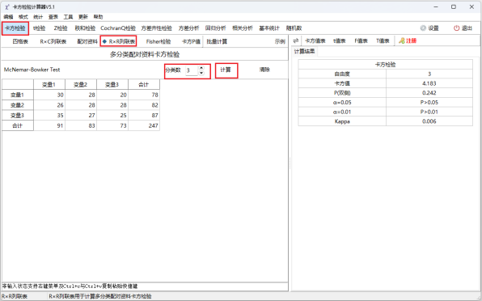Click the key icon beside 注册
Screen dimensions: 482x301
401,40
